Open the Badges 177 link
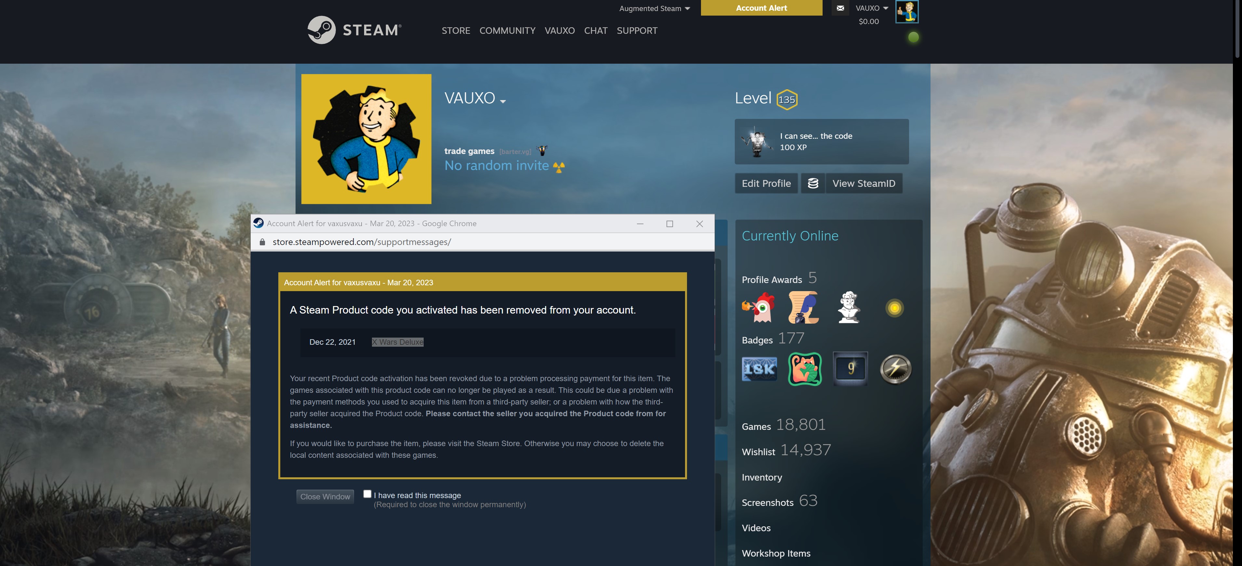This screenshot has width=1242, height=566. pyautogui.click(x=773, y=338)
